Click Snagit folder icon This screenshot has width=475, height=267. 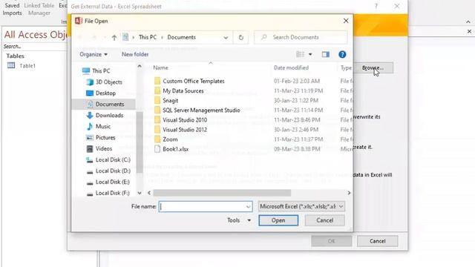[157, 101]
